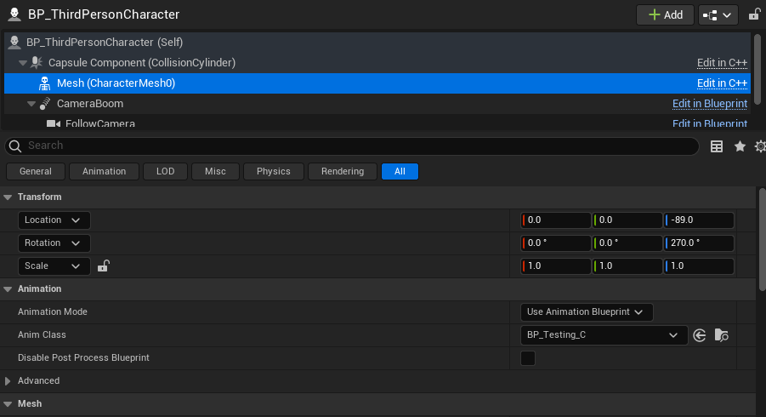Screen dimensions: 766x417
Task: Click the favorites star icon in Details
Action: [740, 146]
